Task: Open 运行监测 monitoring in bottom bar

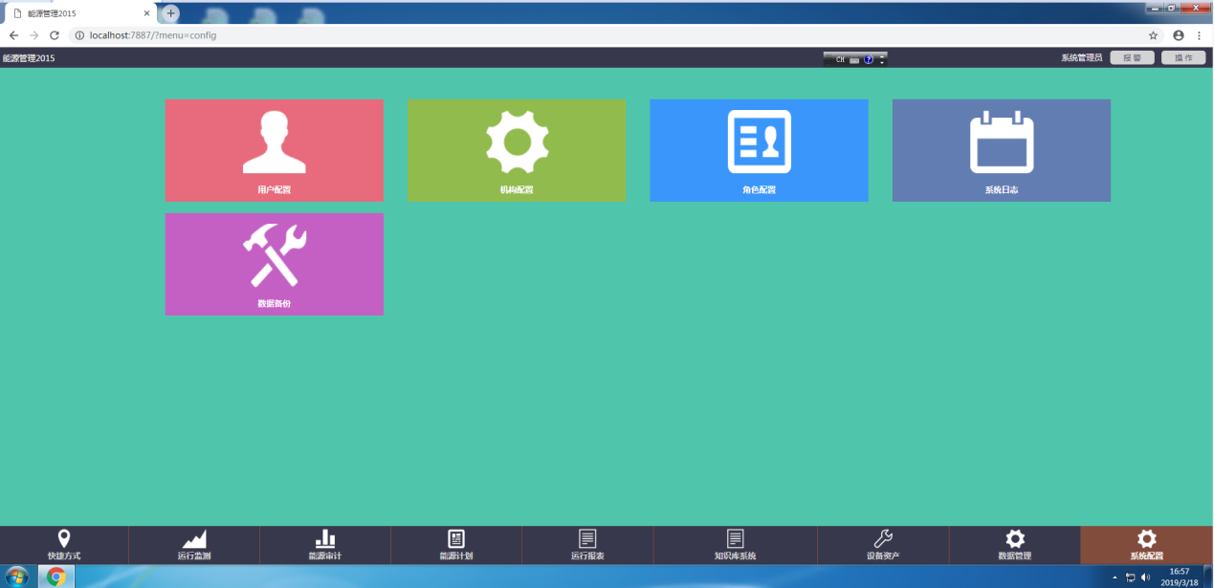Action: 194,545
